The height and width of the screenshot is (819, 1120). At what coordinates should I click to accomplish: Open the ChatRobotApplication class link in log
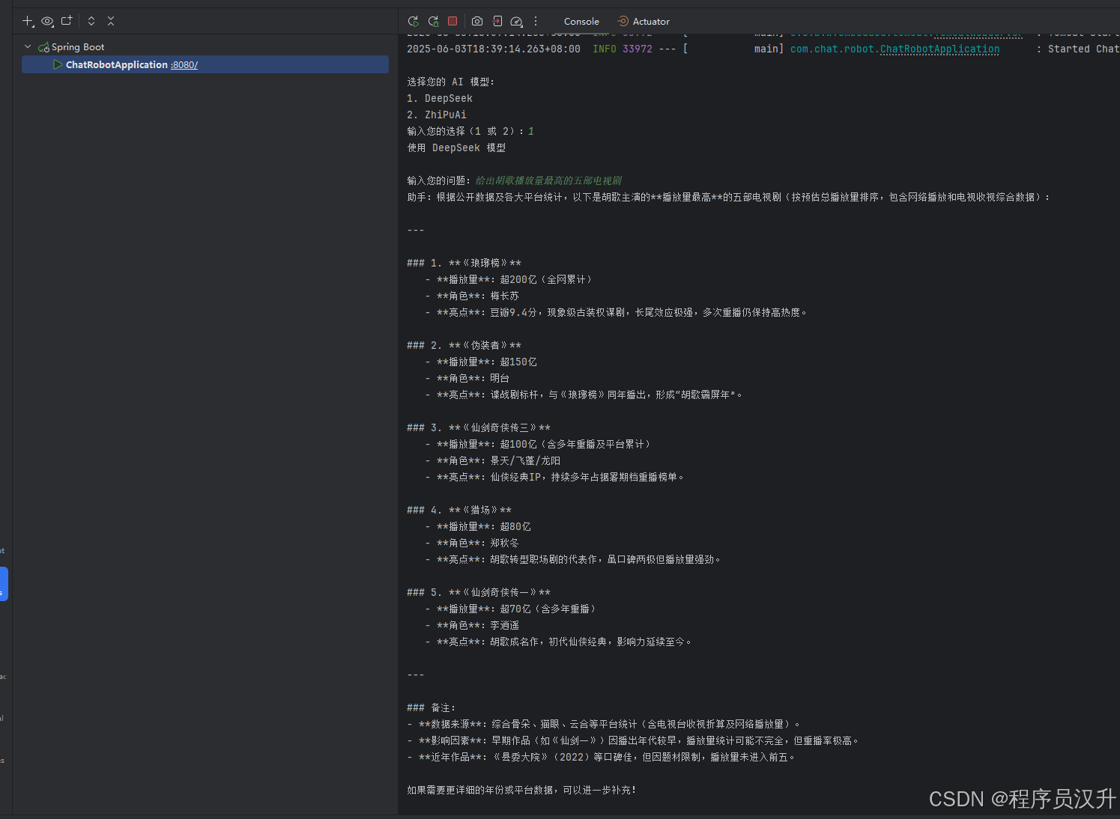coord(939,49)
